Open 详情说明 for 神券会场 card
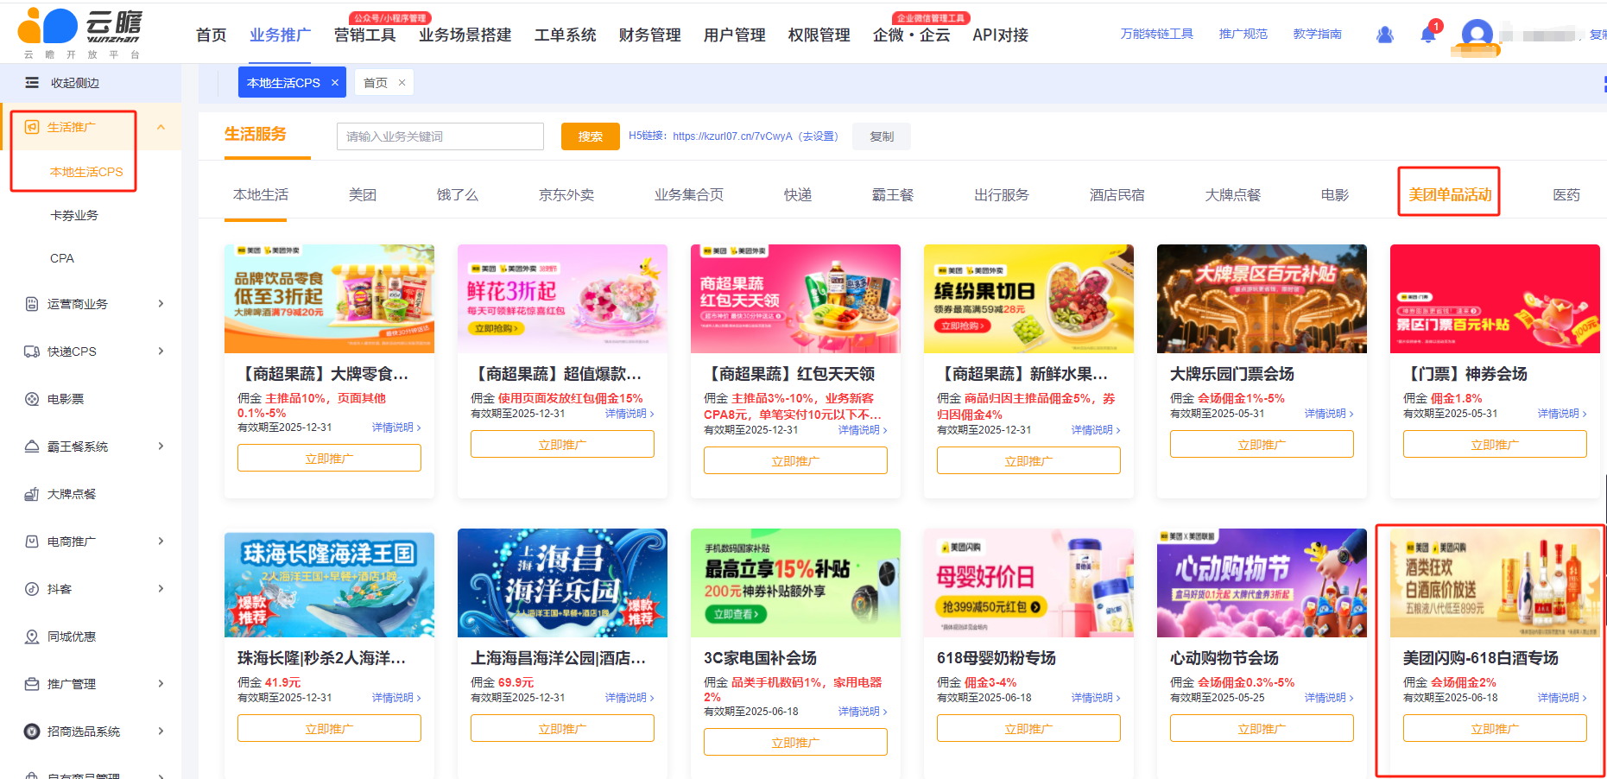 pos(1562,414)
